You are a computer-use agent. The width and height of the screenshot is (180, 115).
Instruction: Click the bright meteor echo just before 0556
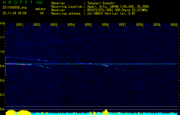105,66
